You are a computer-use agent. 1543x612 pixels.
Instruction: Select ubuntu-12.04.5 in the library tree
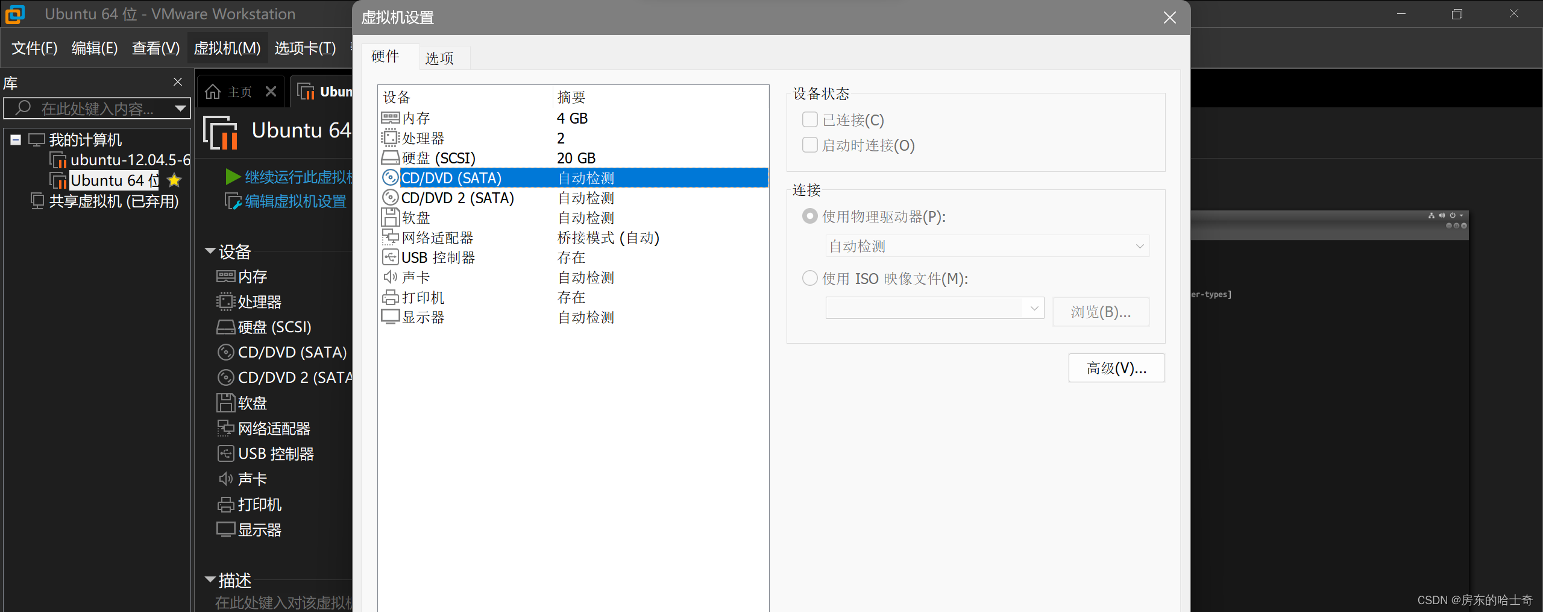[x=130, y=160]
